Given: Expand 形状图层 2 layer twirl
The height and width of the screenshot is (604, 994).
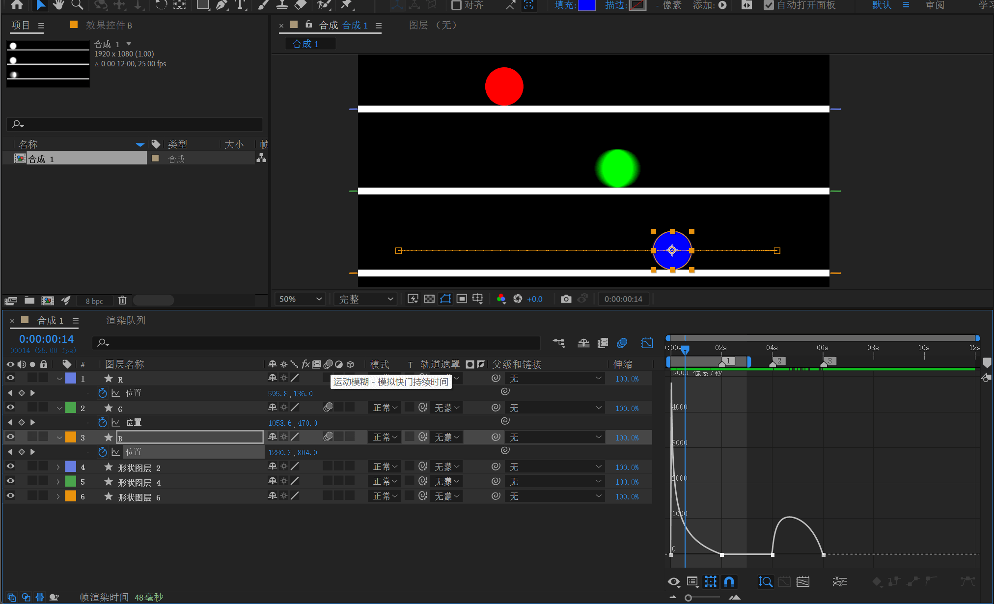Looking at the screenshot, I should tap(58, 467).
